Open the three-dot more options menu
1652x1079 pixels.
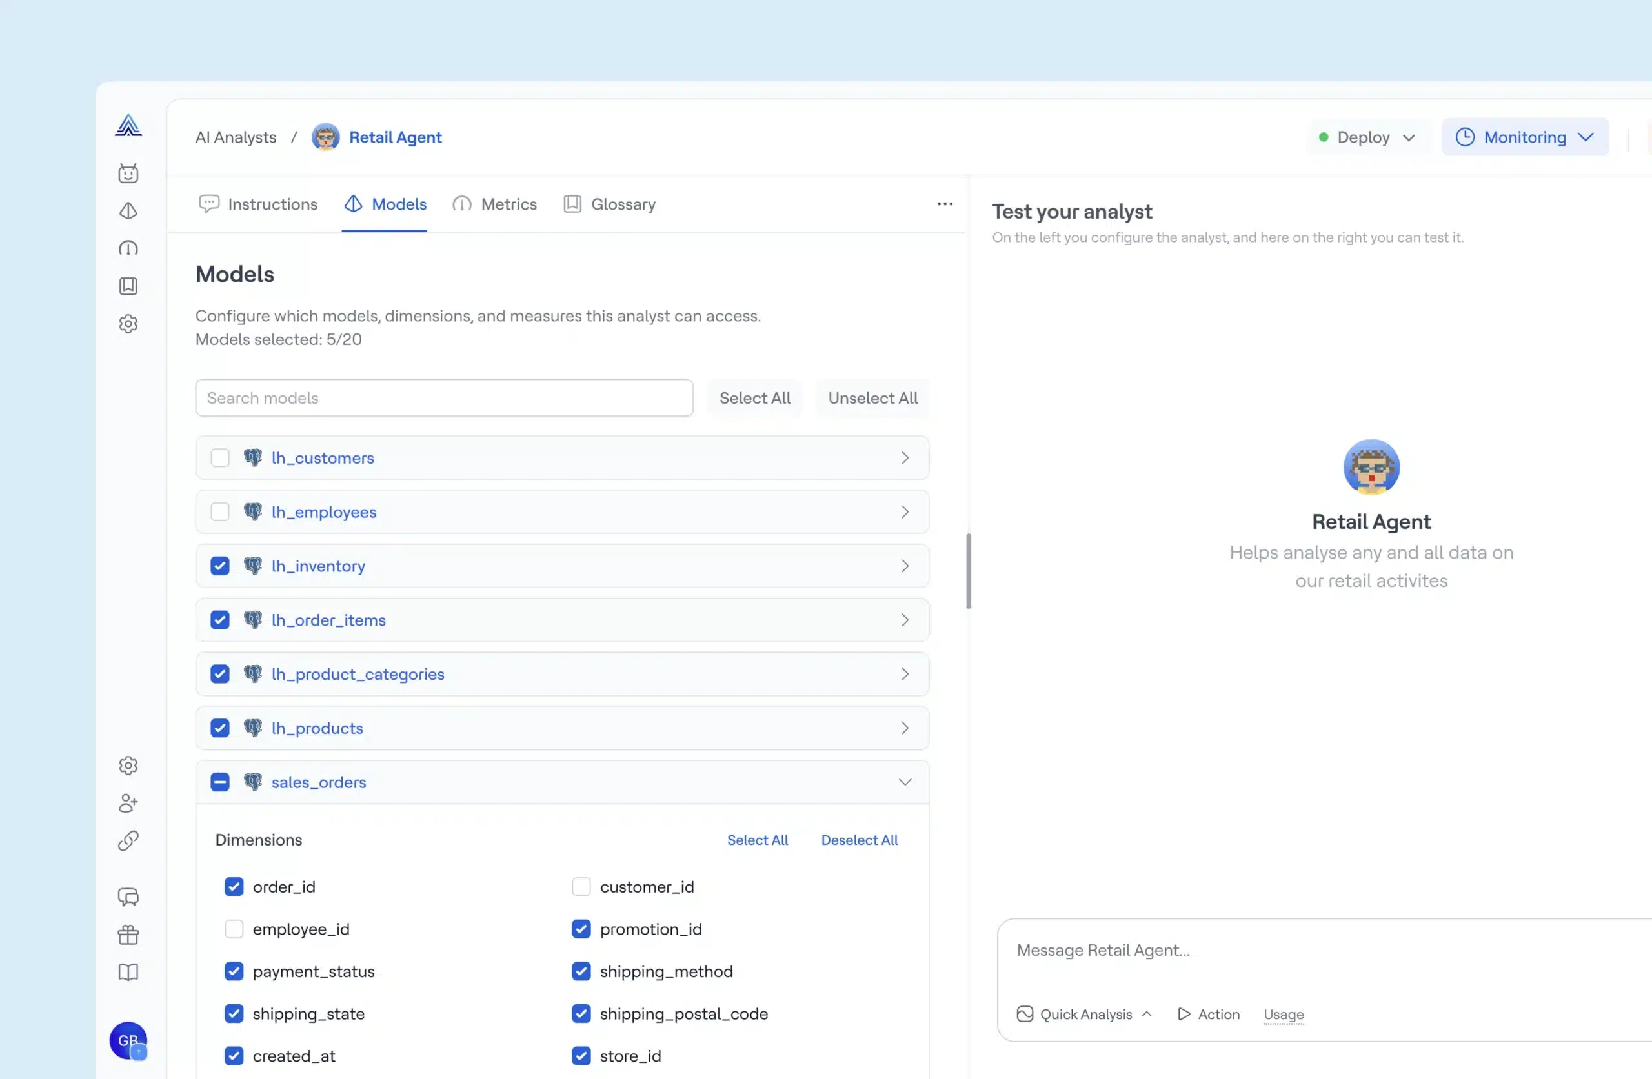coord(945,204)
